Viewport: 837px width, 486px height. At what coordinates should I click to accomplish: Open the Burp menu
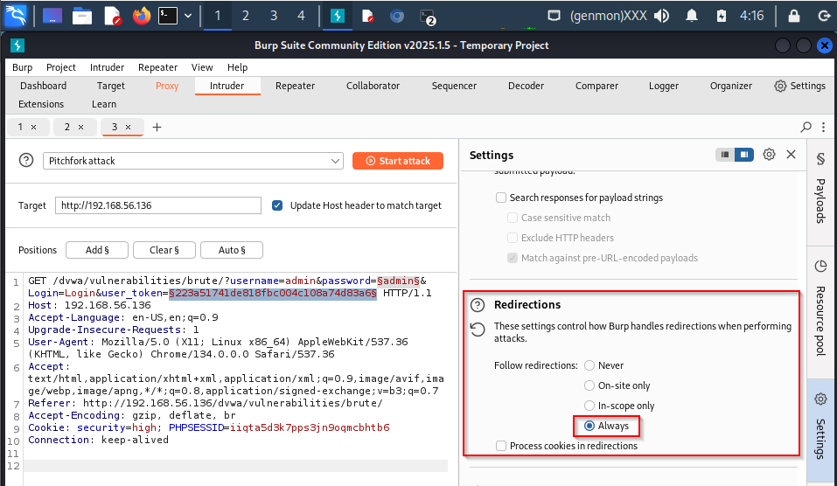pyautogui.click(x=23, y=67)
